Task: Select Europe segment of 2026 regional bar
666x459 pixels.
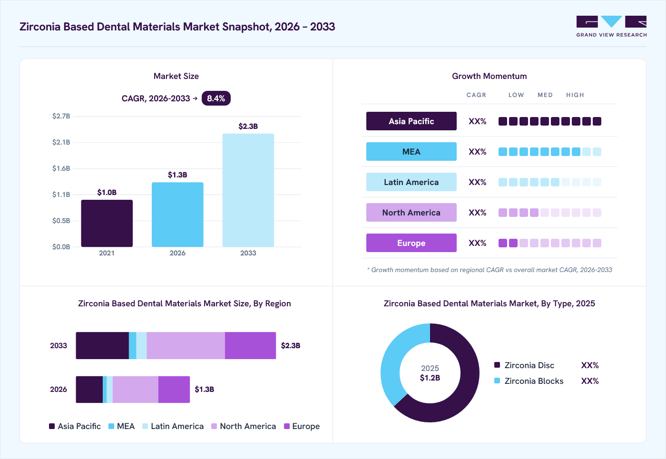Action: 174,390
